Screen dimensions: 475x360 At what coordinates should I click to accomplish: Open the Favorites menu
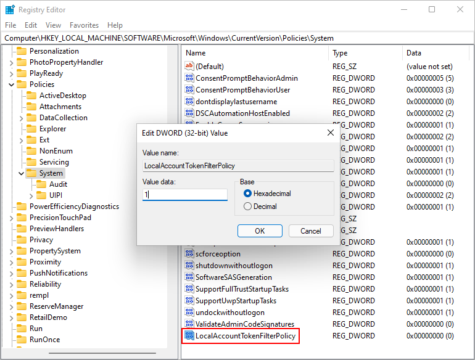click(85, 25)
